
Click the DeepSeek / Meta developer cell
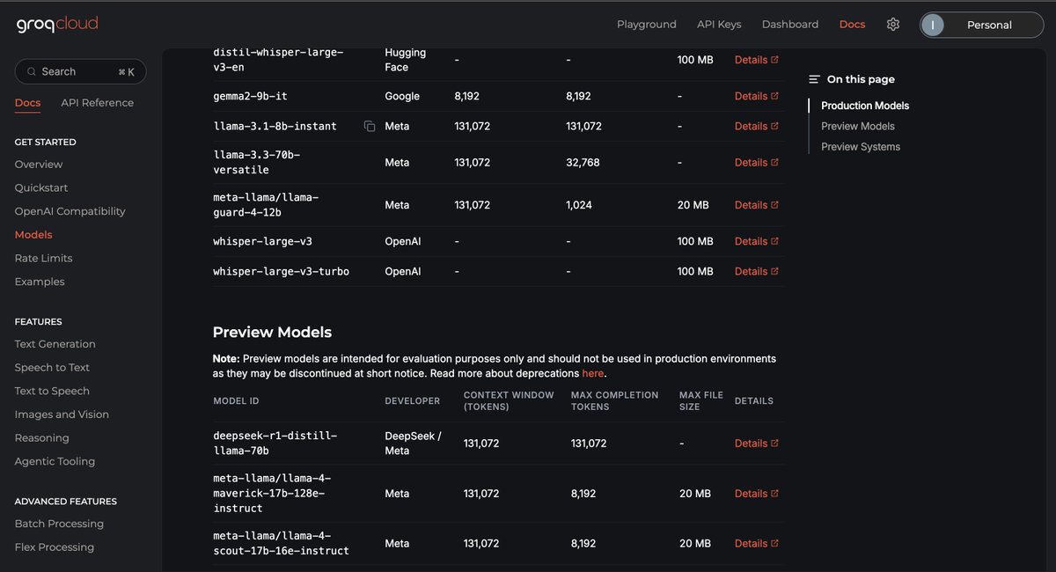click(x=414, y=444)
